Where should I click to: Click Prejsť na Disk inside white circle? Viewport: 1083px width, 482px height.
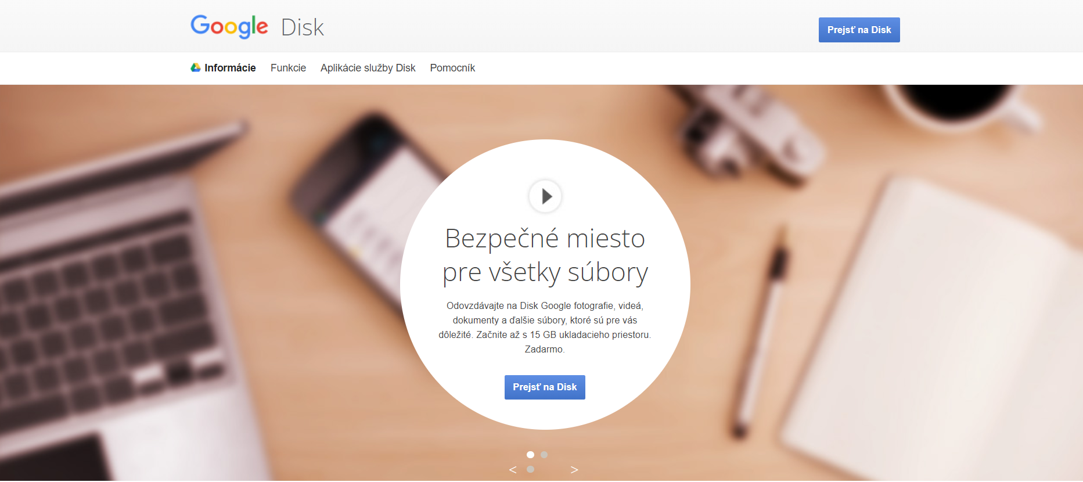click(x=545, y=387)
